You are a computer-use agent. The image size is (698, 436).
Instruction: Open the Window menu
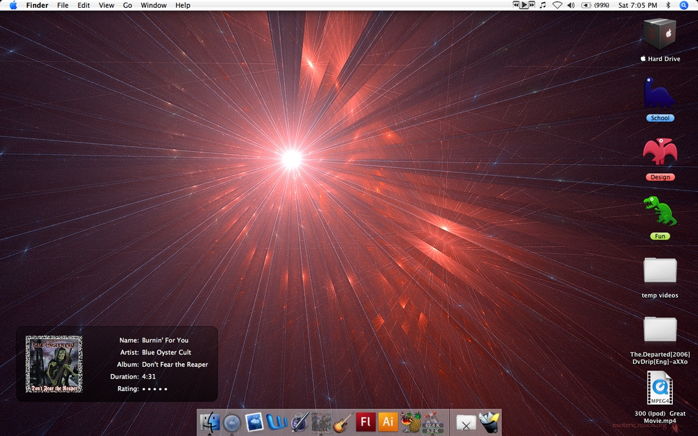point(154,5)
